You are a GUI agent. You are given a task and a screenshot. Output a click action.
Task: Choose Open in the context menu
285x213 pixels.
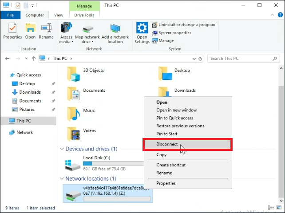pyautogui.click(x=188, y=102)
